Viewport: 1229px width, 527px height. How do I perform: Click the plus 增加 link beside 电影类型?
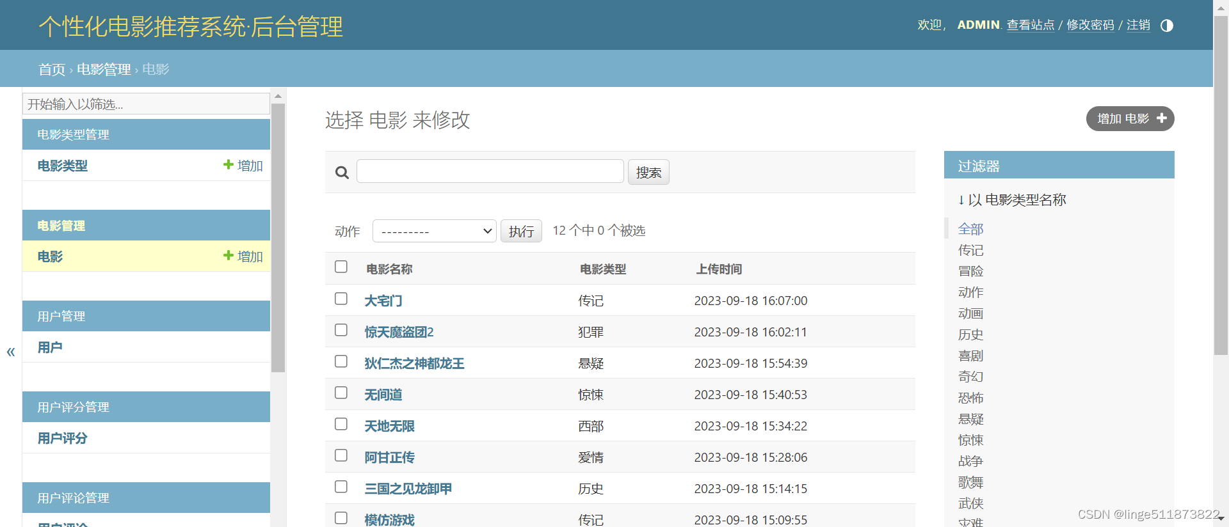pyautogui.click(x=243, y=166)
